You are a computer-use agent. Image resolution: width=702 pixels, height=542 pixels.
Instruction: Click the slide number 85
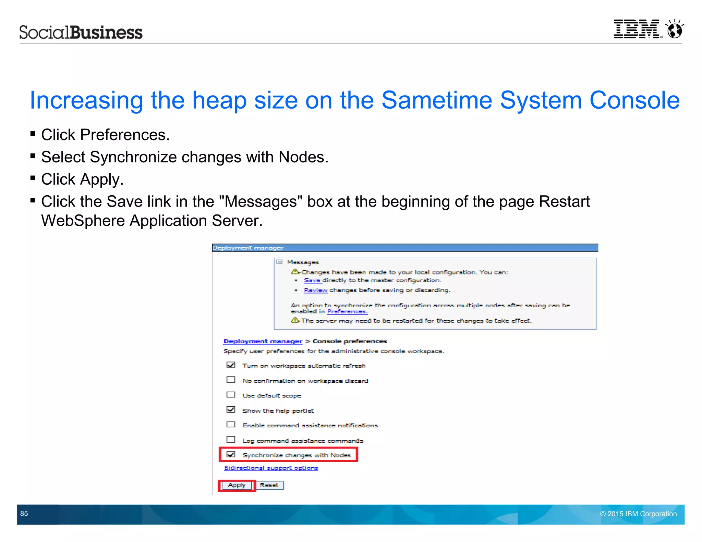(x=24, y=514)
